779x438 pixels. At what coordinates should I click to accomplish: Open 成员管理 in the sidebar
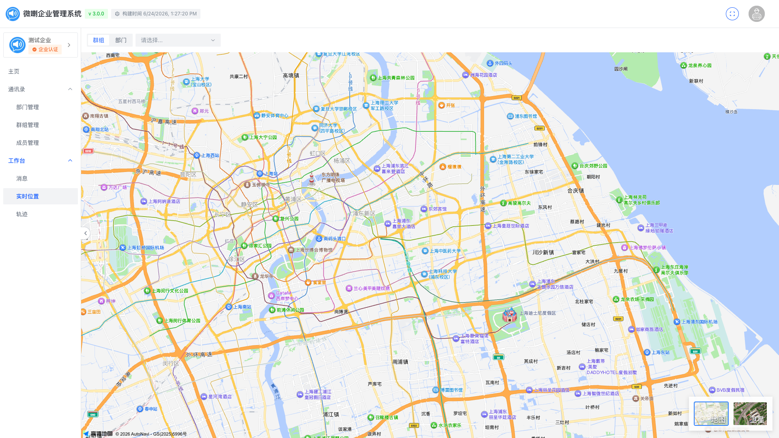(41, 143)
